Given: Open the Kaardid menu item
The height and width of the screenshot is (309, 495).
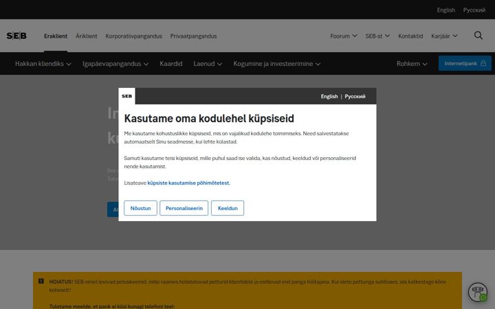Looking at the screenshot, I should (170, 64).
